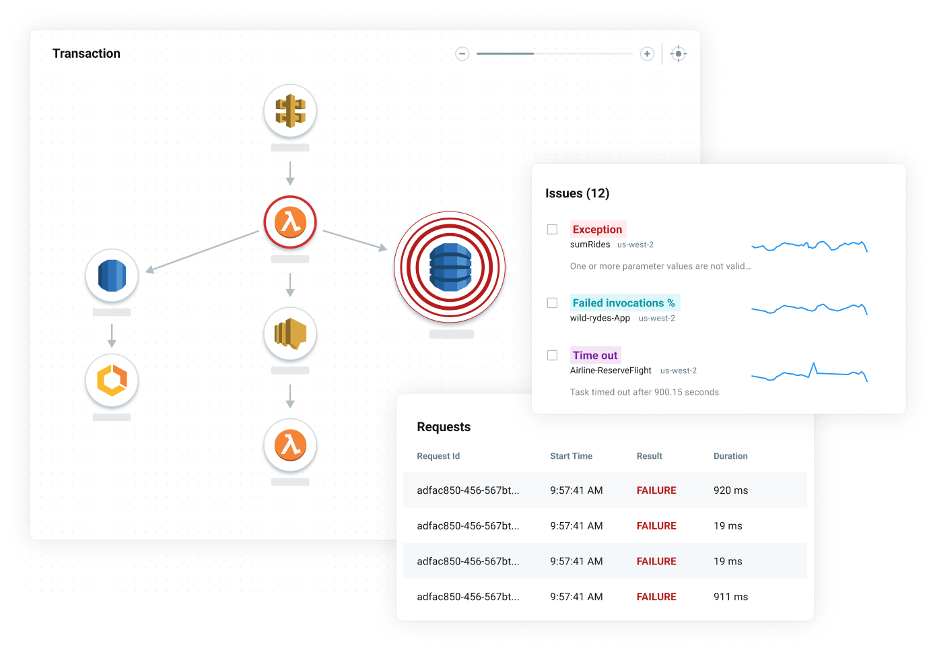Click the Issues (12) heading
Viewport: 933px width, 648px height.
578,193
